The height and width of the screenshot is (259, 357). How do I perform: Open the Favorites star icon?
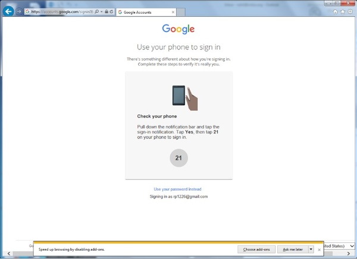(343, 11)
